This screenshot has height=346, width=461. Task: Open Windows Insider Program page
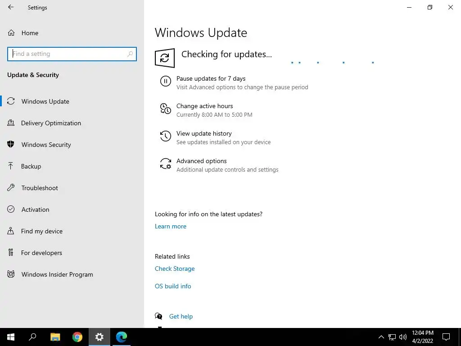pyautogui.click(x=72, y=274)
